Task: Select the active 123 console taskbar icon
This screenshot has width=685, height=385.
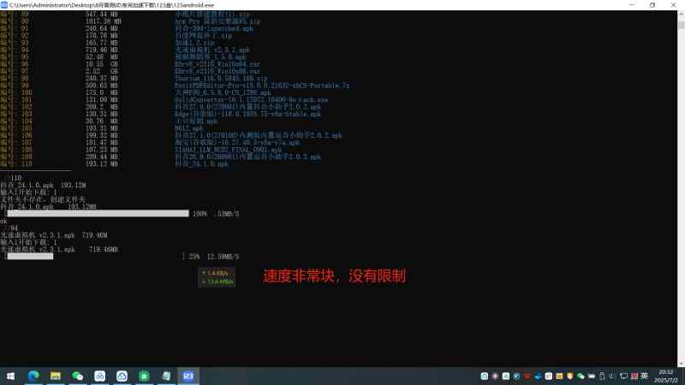Action: [188, 376]
